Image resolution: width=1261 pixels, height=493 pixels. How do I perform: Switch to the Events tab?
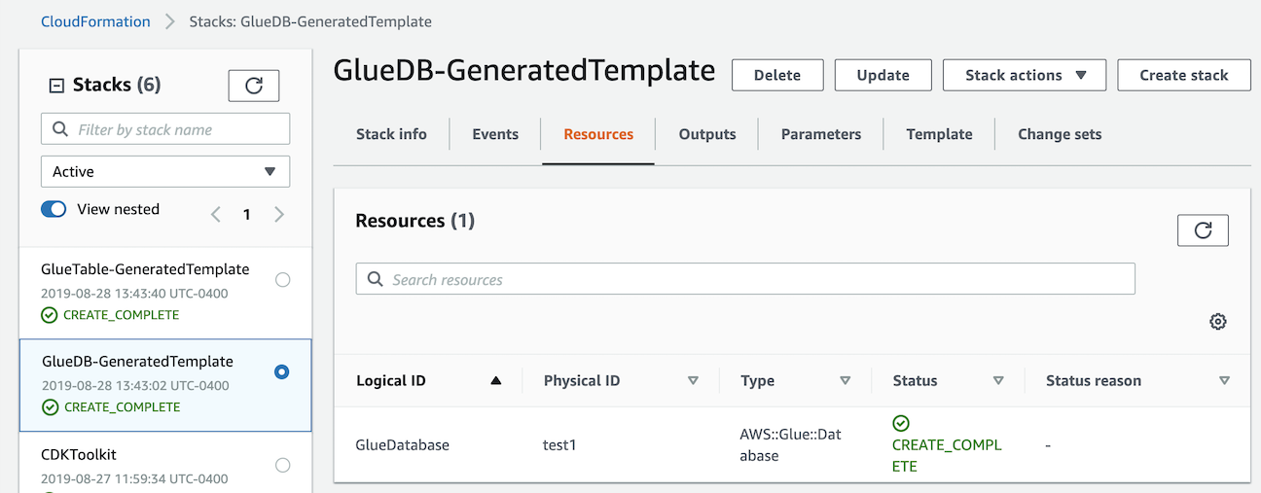(x=495, y=134)
